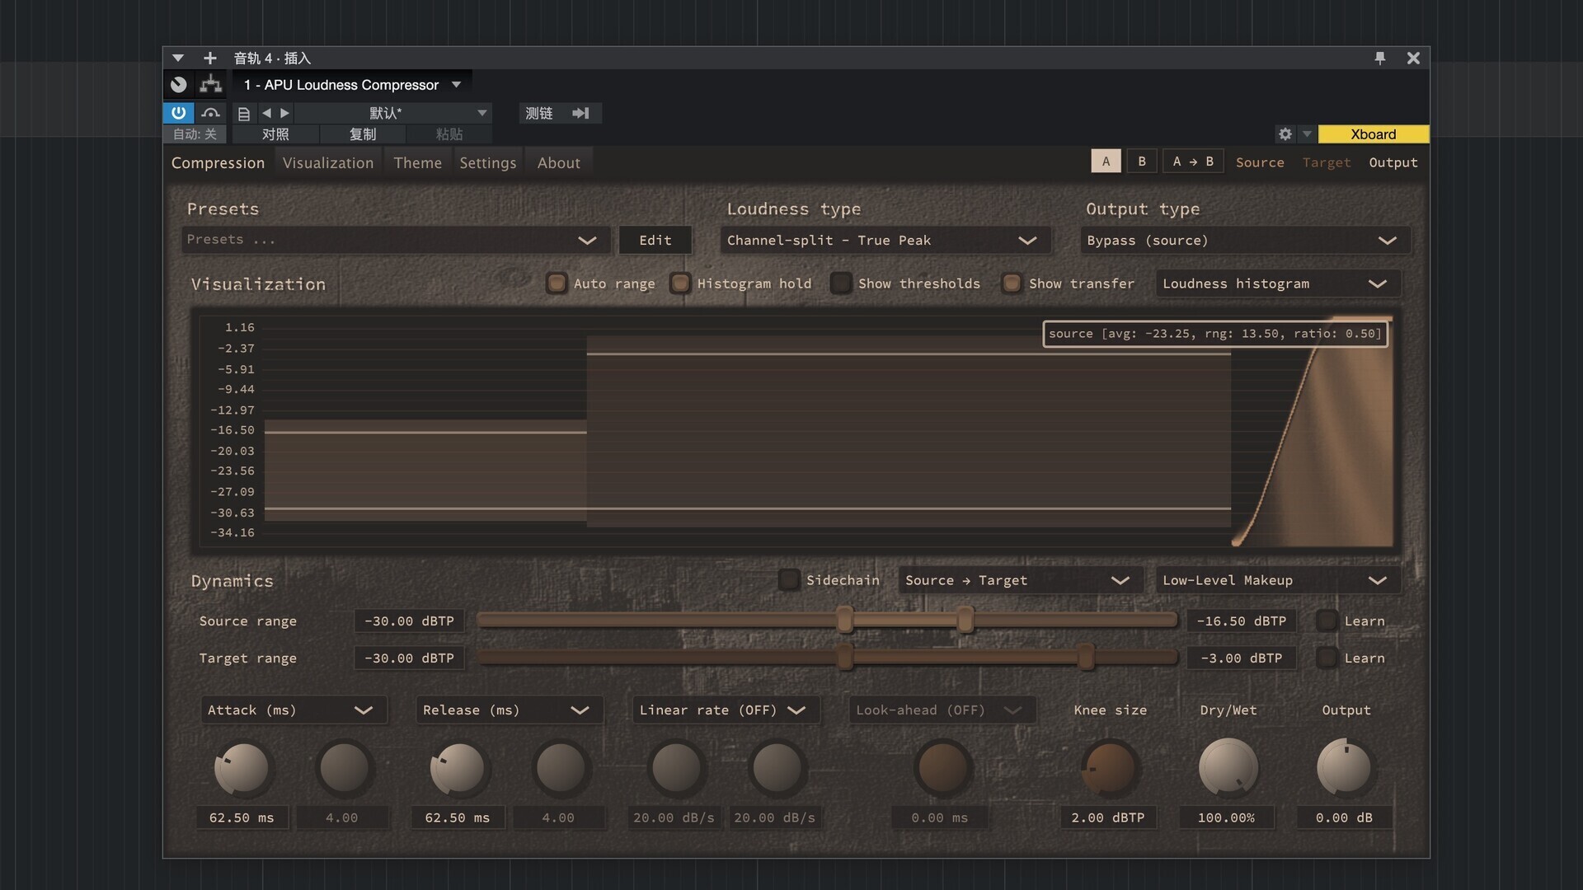Select Output monitoring

click(1393, 162)
